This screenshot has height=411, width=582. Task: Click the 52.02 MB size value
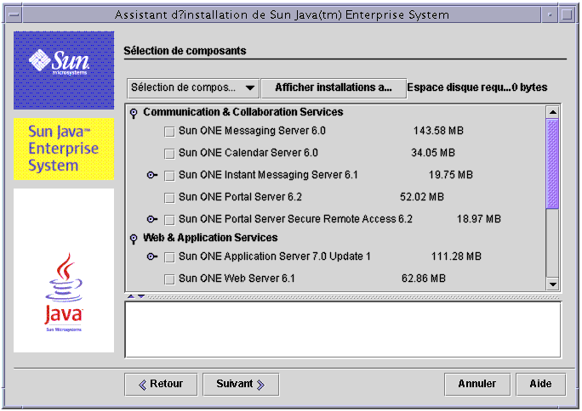[x=422, y=197]
